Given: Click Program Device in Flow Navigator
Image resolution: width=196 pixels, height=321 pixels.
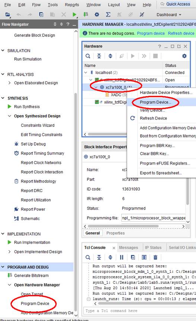Looking at the screenshot, I should pos(35,304).
